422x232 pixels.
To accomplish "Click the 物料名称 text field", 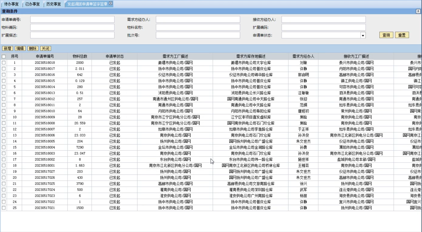I will pos(198,27).
